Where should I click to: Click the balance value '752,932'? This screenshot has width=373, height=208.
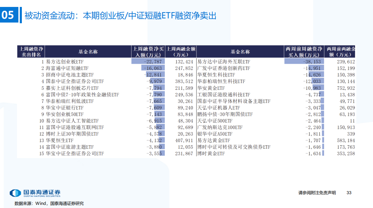click(x=346, y=88)
